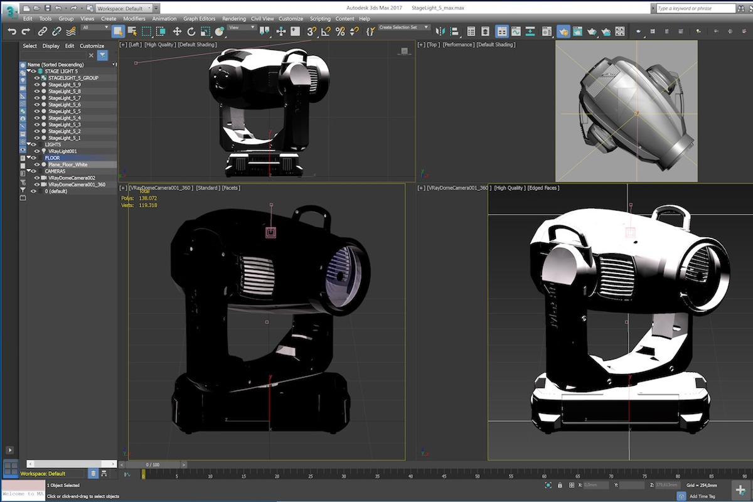This screenshot has height=502, width=753.
Task: Click the keyword or phrase search field
Action: pyautogui.click(x=695, y=8)
